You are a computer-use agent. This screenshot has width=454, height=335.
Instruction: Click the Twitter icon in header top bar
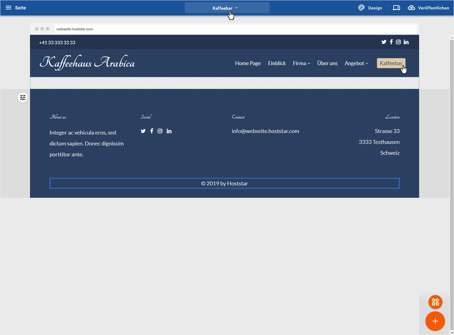click(x=384, y=42)
